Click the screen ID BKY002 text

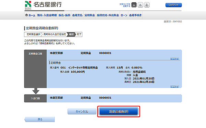point(173,22)
